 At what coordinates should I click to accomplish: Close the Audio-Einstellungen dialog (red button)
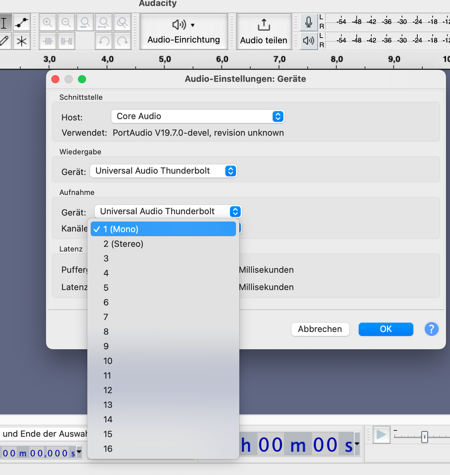click(55, 79)
